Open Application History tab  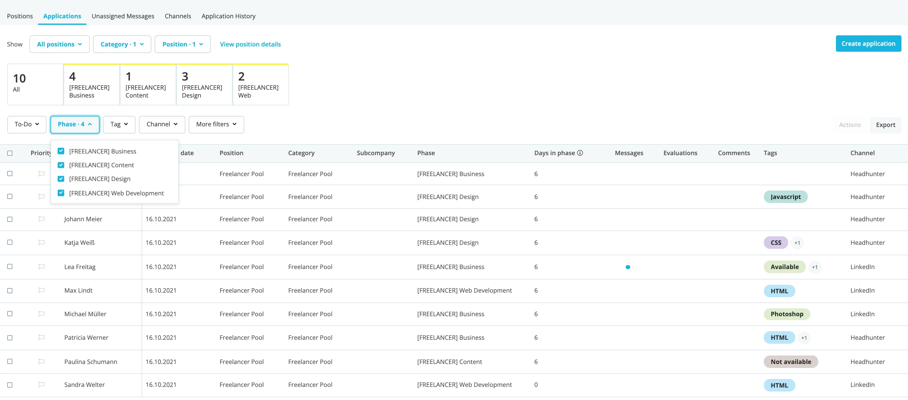[x=228, y=16]
